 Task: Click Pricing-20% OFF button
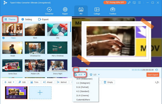click(x=115, y=2)
